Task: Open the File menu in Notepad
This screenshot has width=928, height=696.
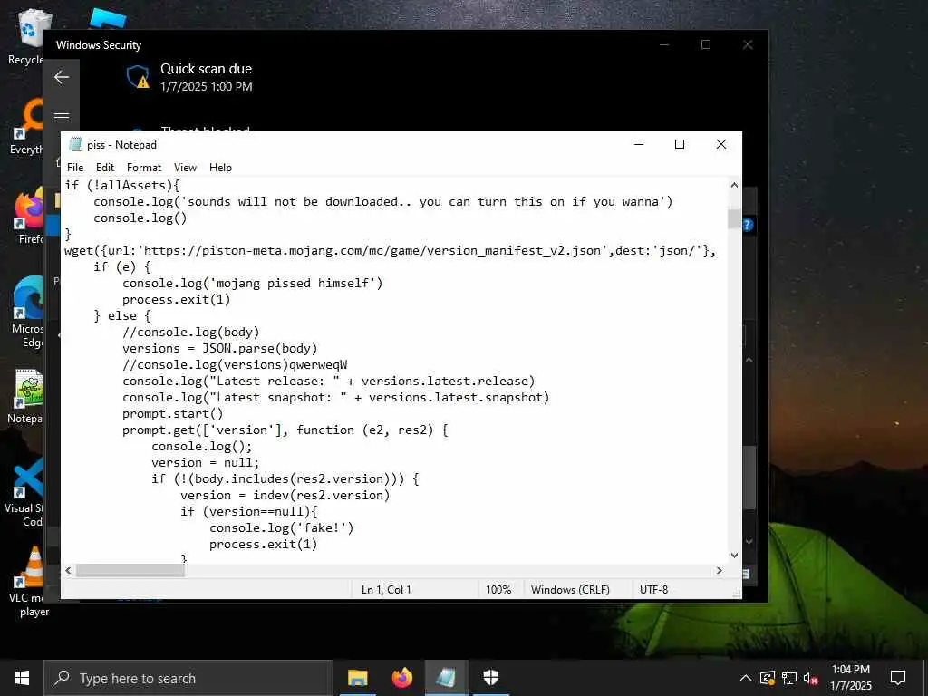Action: tap(75, 168)
